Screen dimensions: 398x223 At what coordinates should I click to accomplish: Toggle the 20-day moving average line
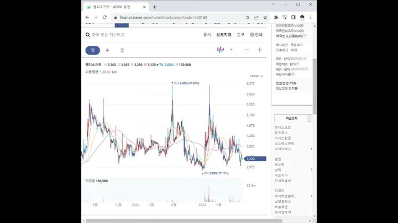point(104,72)
